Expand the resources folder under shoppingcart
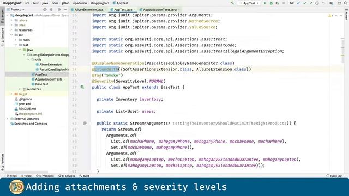This screenshot has height=196, width=349. (x=11, y=30)
